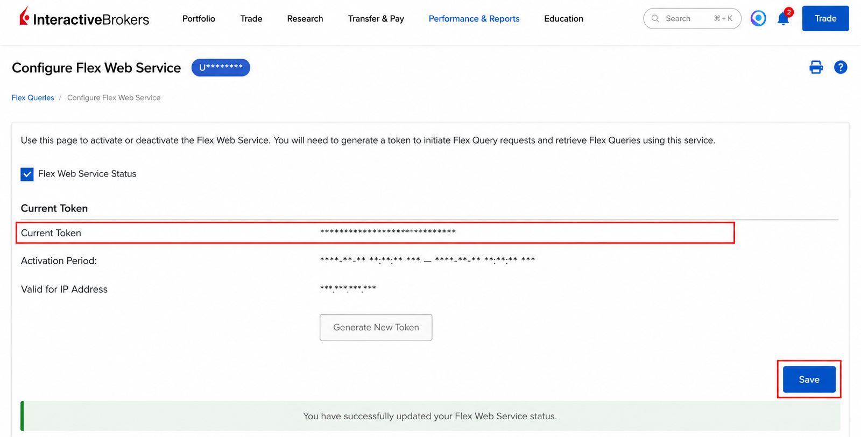Viewport: 861px width, 437px height.
Task: Click the Configure Flex Web Service heading
Action: (96, 68)
